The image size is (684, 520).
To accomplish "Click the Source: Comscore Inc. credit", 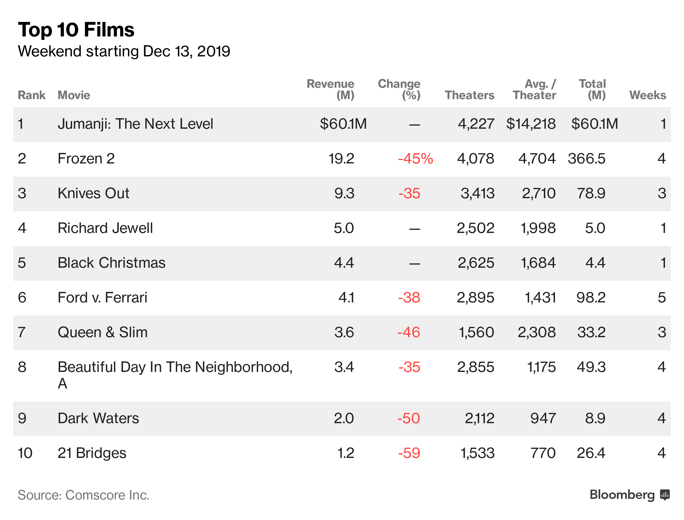I will coord(83,495).
